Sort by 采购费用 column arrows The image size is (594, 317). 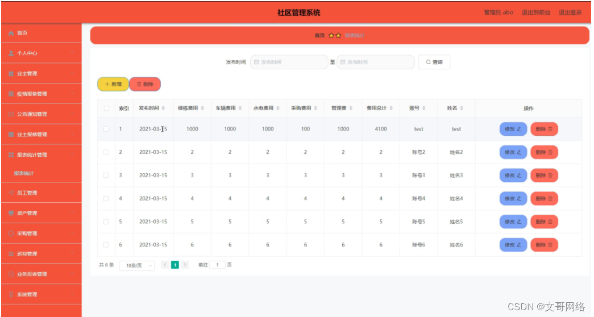(315, 108)
